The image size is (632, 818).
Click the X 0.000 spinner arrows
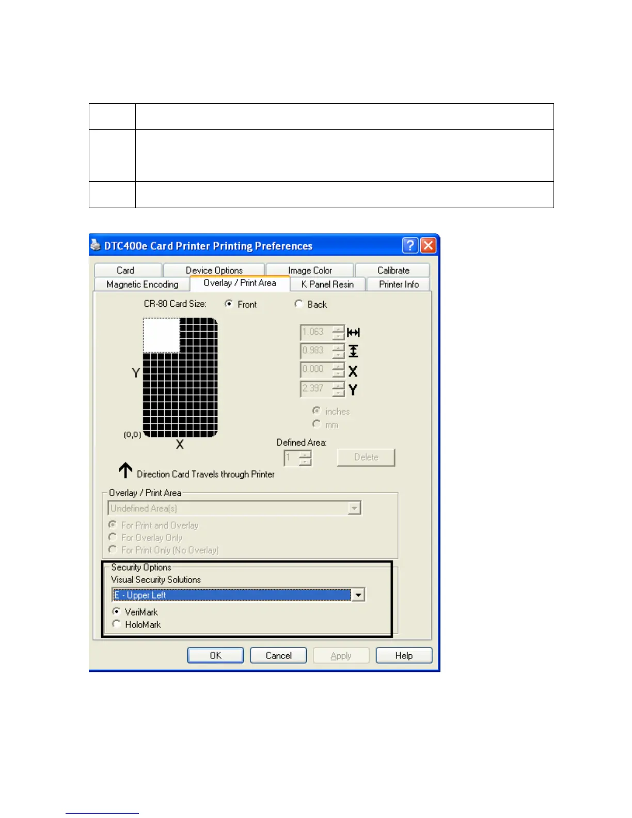coord(338,370)
